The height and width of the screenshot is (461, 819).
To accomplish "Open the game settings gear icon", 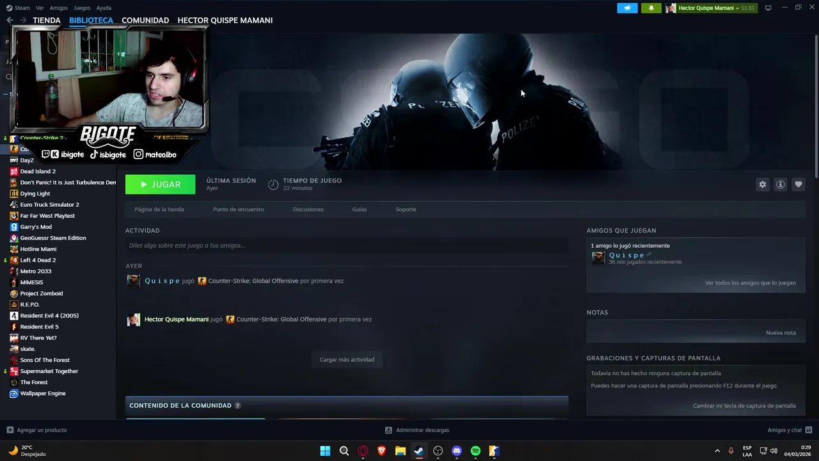I will 762,184.
